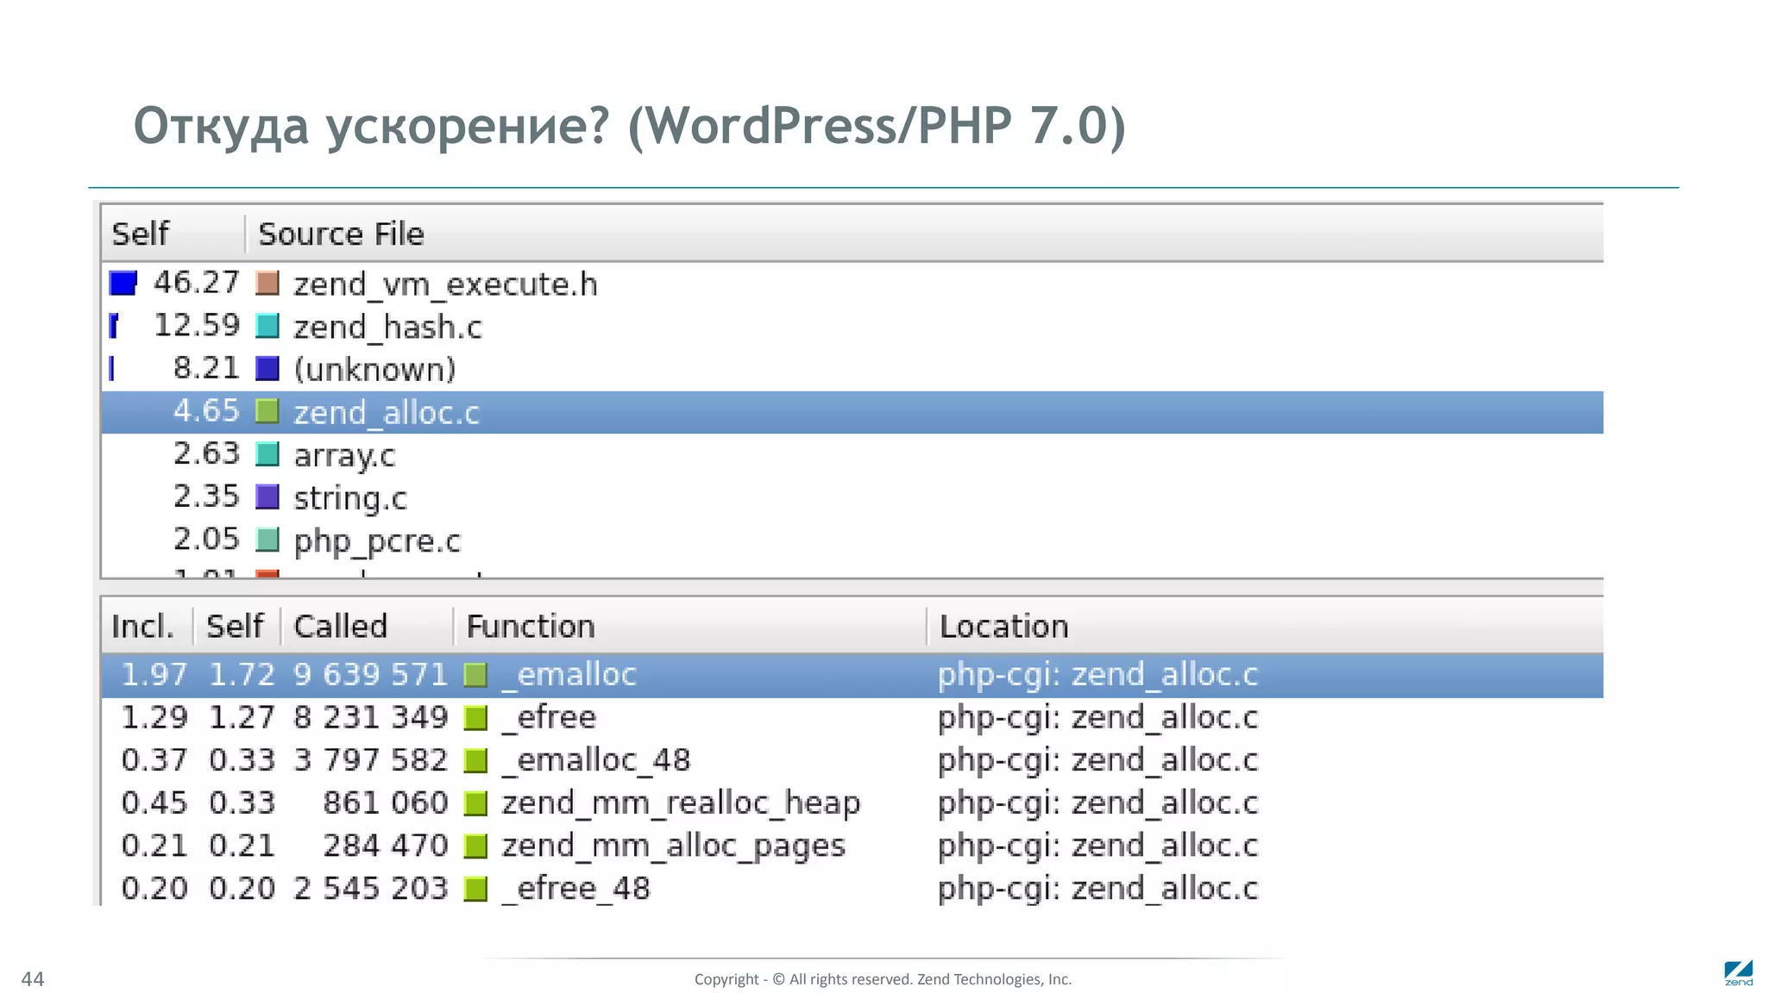Click the green icon beside _emalloc function
Viewport: 1767px width, 993px height.
[475, 675]
